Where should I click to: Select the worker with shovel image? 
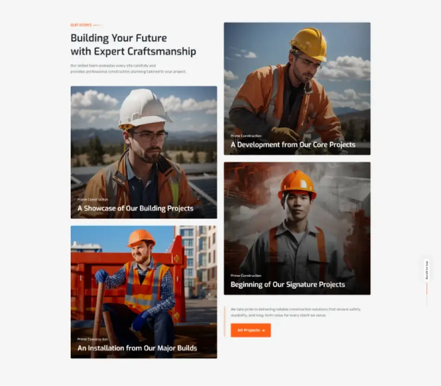click(x=144, y=292)
